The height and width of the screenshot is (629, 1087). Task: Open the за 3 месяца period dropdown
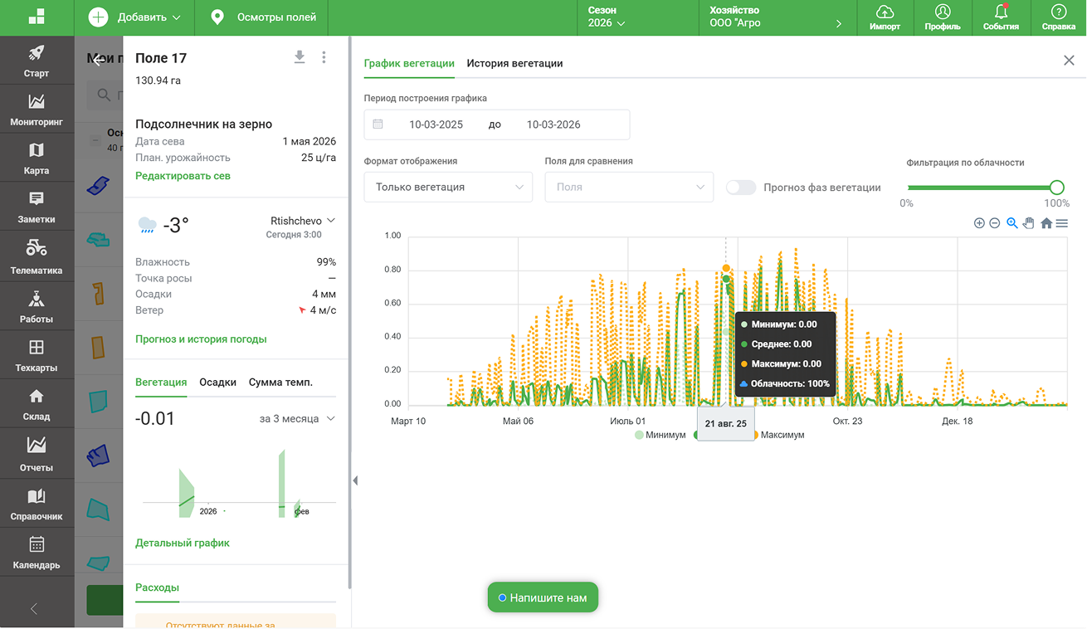297,419
